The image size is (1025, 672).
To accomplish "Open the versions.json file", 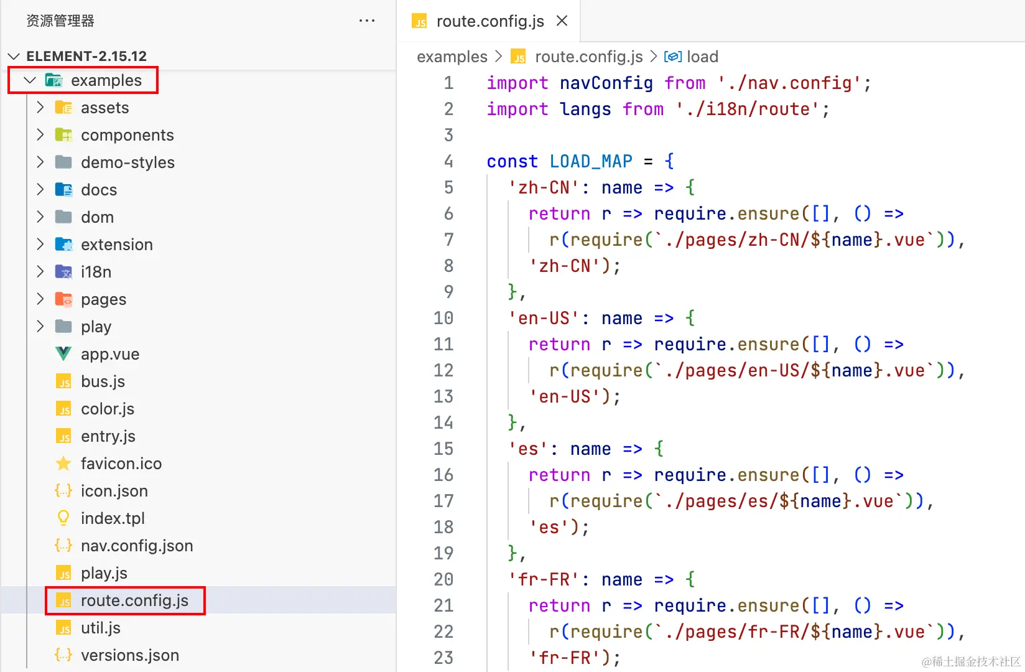I will 130,655.
